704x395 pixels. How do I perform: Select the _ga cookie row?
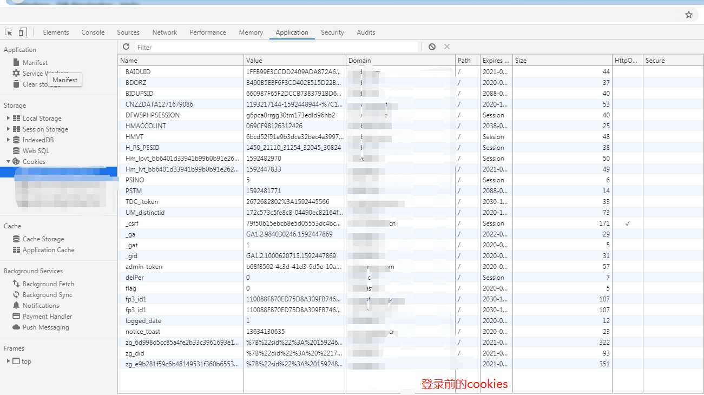point(411,234)
